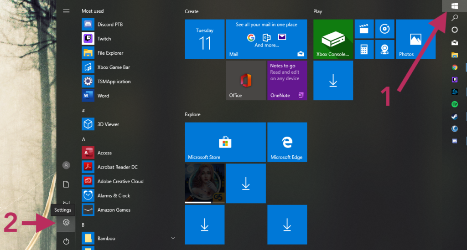467x250 pixels.
Task: Open Twitch icon on the taskbar
Action: [455, 80]
